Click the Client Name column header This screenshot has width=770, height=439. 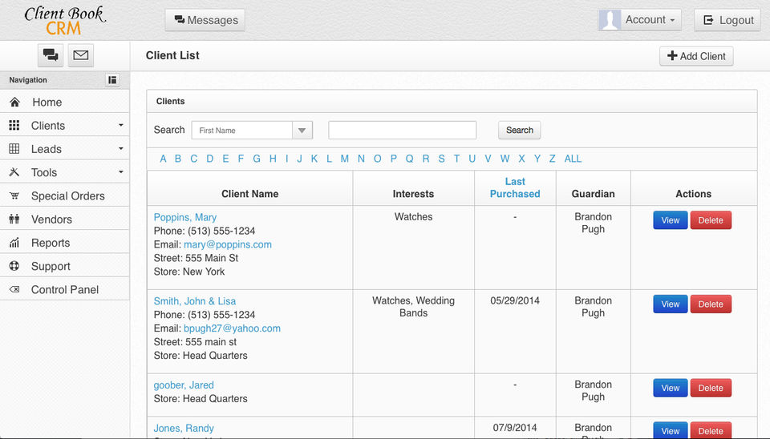click(x=249, y=194)
